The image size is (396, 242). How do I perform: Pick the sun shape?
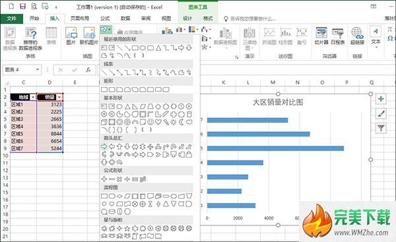tap(174, 122)
